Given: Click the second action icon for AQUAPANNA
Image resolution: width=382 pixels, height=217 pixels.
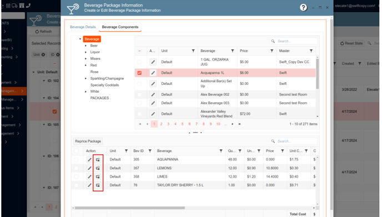Looking at the screenshot, I should (98, 159).
